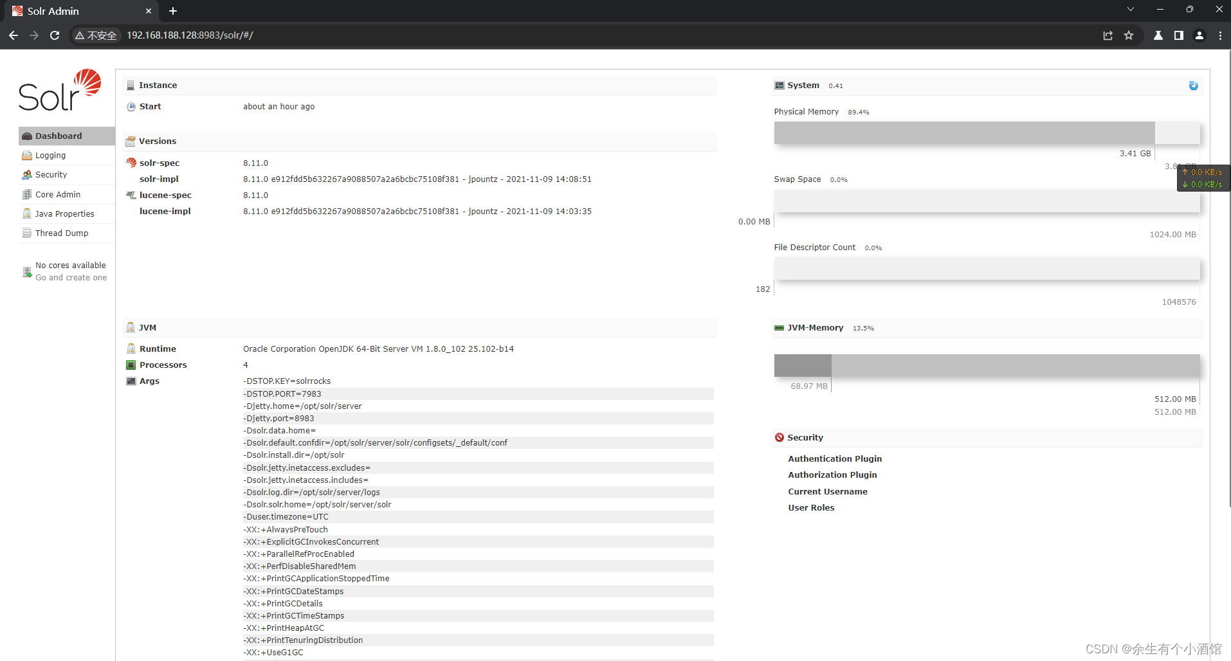Open the Chrome three-dot menu
The image size is (1231, 661).
coord(1220,35)
